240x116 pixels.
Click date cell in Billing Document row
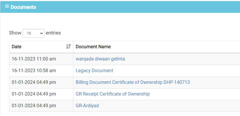coord(41,82)
